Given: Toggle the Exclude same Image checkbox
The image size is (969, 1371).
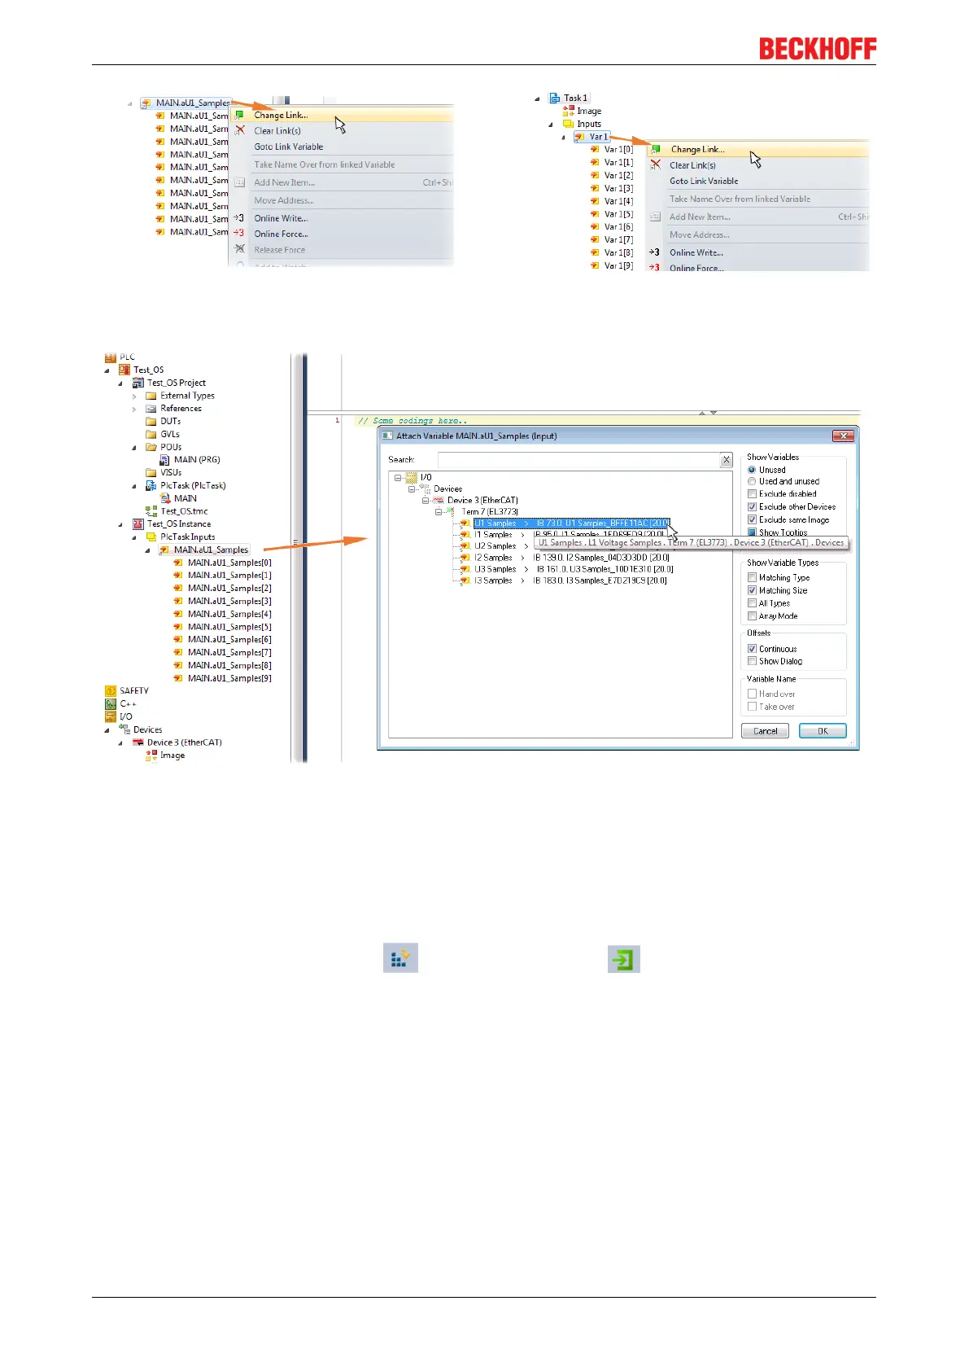Looking at the screenshot, I should [x=752, y=519].
